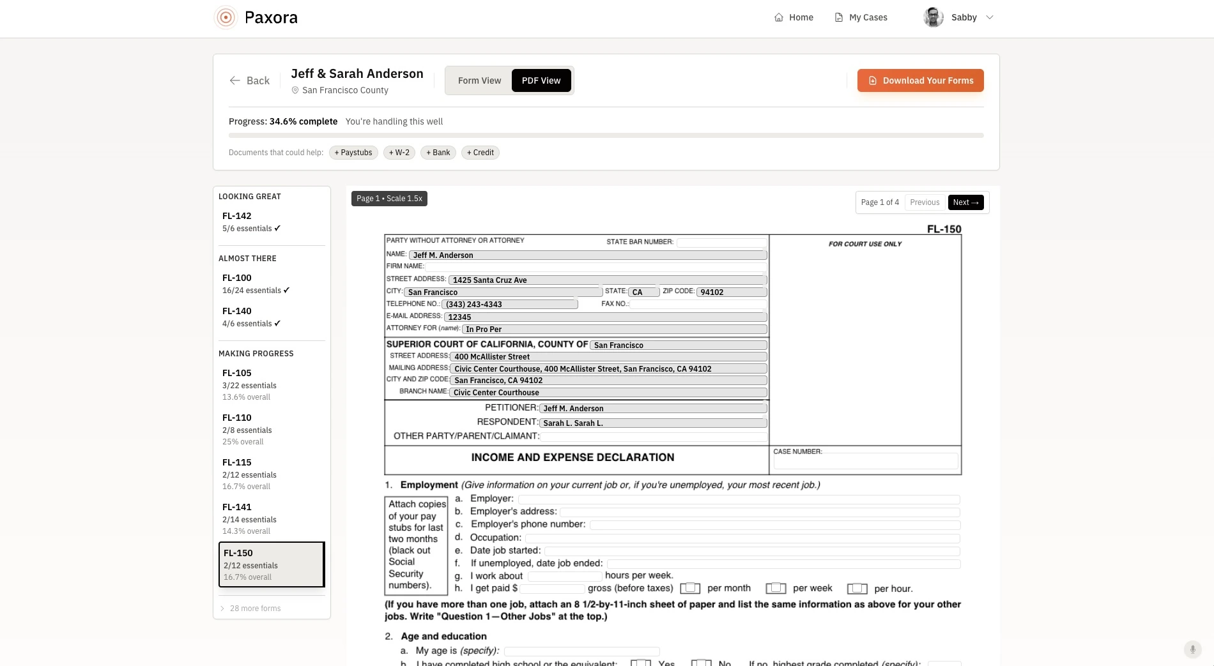Click the PETITIONER field
This screenshot has width=1214, height=666.
653,409
